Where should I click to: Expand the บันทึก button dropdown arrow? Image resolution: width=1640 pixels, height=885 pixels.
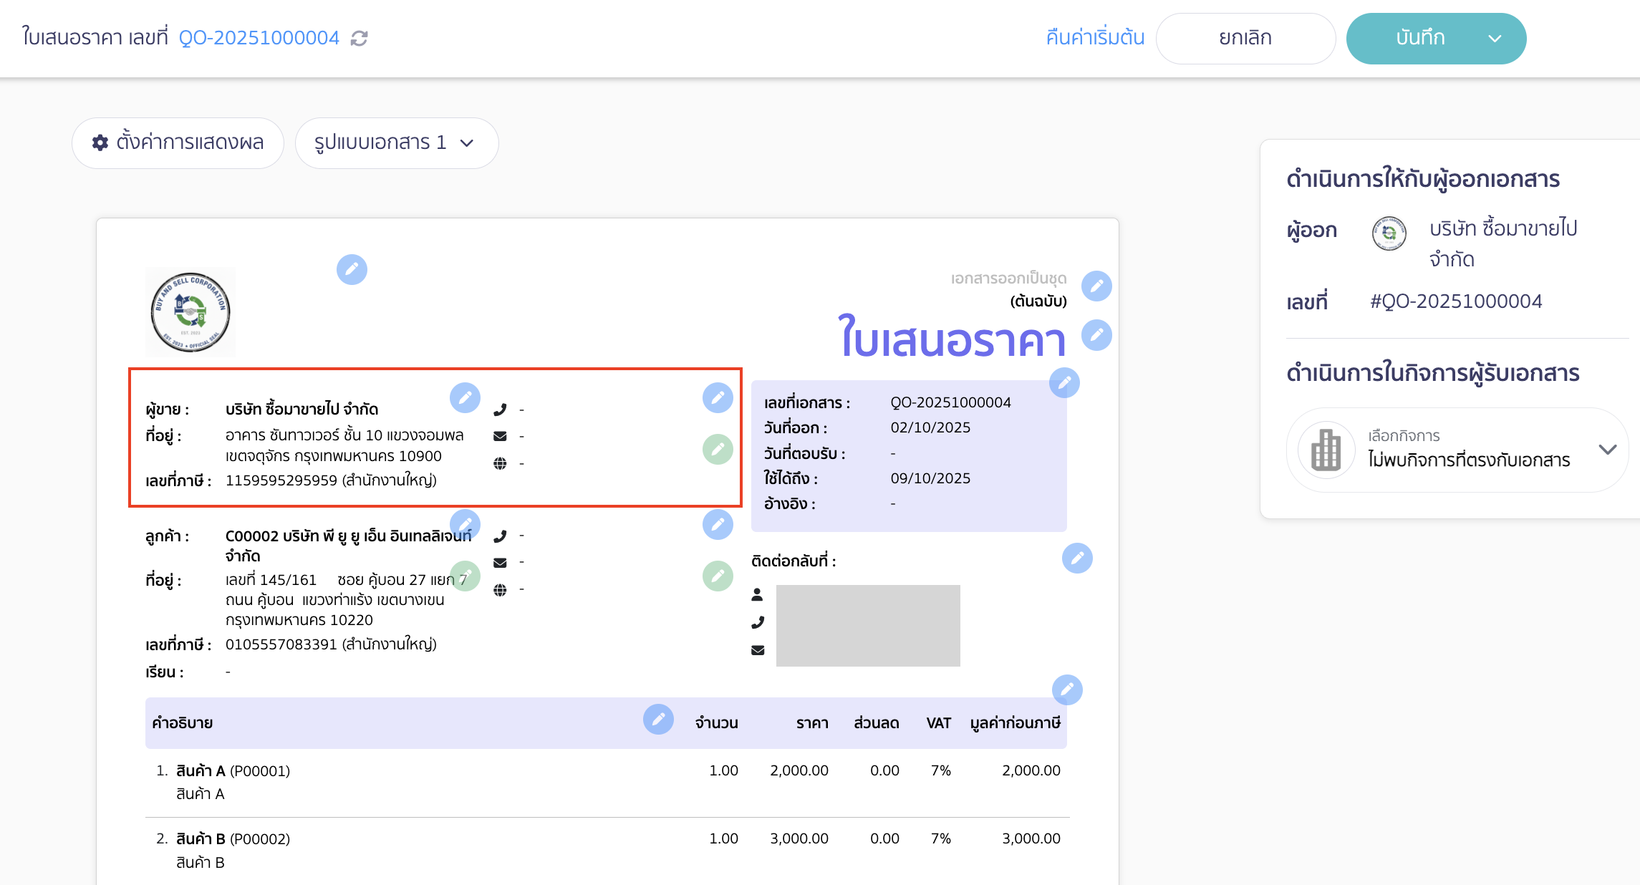(1495, 39)
